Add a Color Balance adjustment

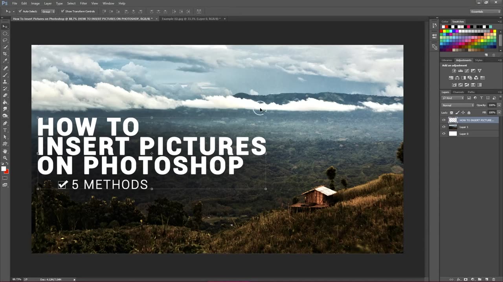[x=457, y=78]
